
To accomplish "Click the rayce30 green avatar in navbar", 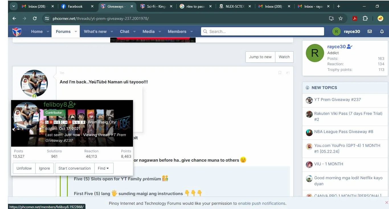I will pyautogui.click(x=336, y=31).
